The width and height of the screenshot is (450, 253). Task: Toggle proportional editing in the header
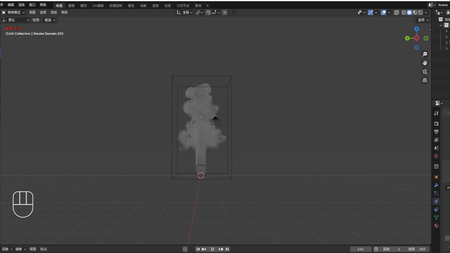point(225,12)
